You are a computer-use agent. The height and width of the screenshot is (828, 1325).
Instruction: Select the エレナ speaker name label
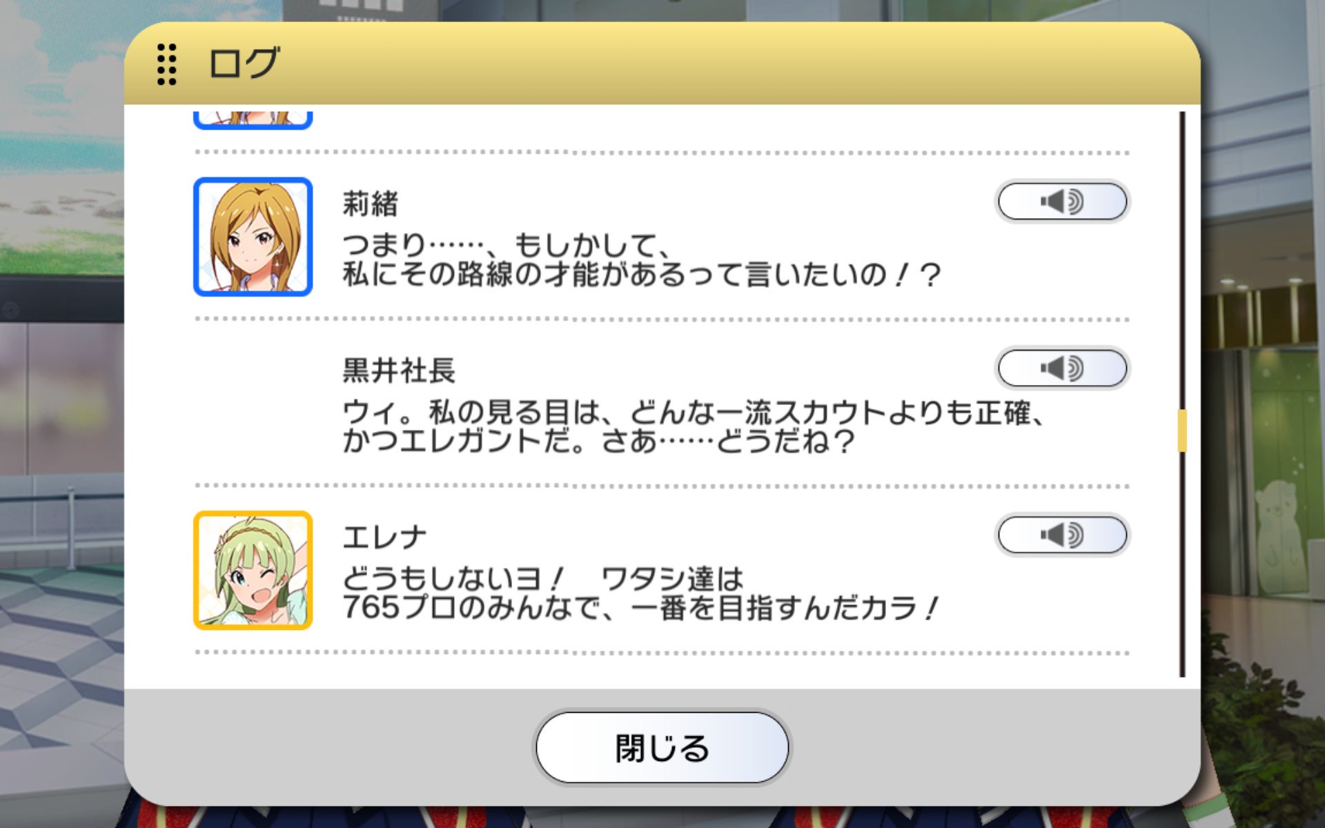coord(385,538)
